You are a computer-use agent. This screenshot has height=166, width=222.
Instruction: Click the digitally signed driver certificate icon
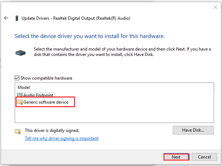[18, 131]
